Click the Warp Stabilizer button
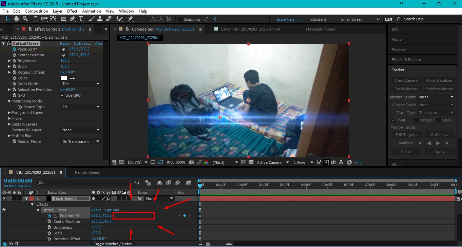 (439, 80)
